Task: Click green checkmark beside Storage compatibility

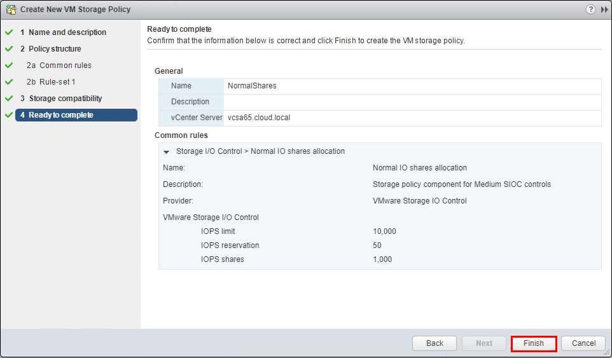Action: [x=9, y=99]
